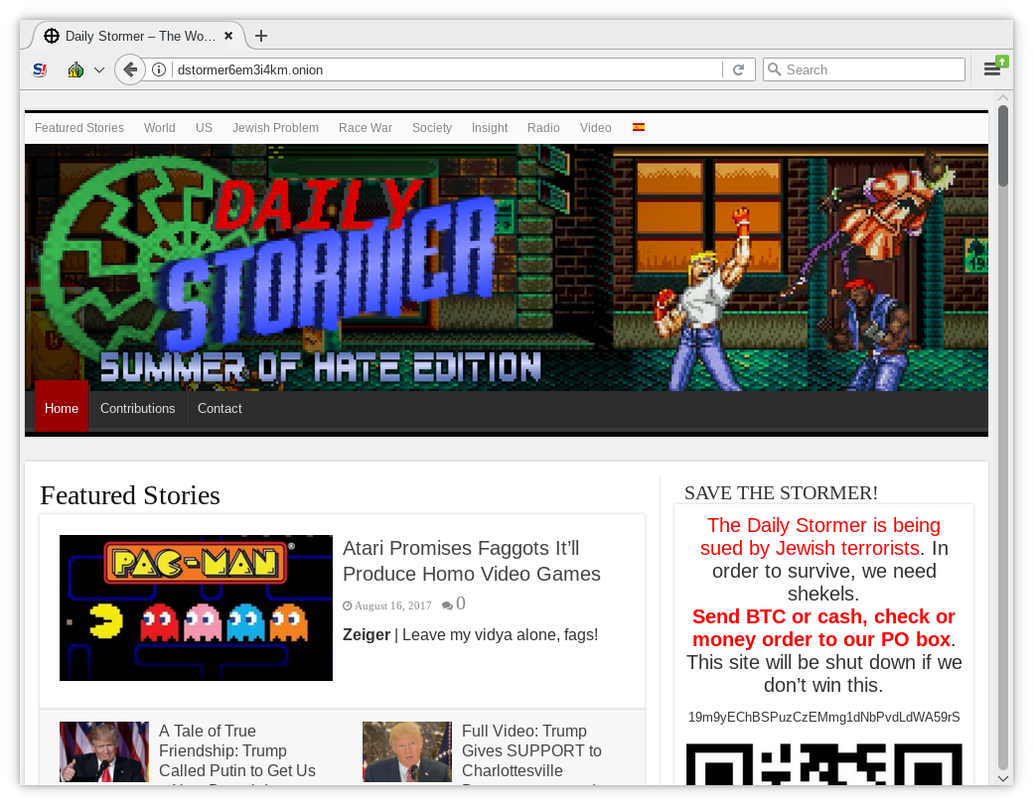Select the Radio menu item

543,127
